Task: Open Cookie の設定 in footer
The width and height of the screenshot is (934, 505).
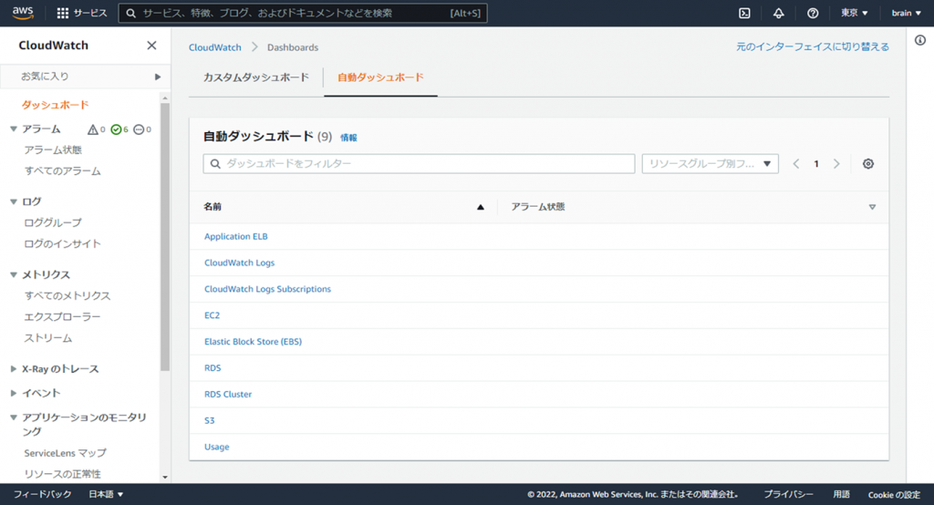Action: click(x=894, y=494)
